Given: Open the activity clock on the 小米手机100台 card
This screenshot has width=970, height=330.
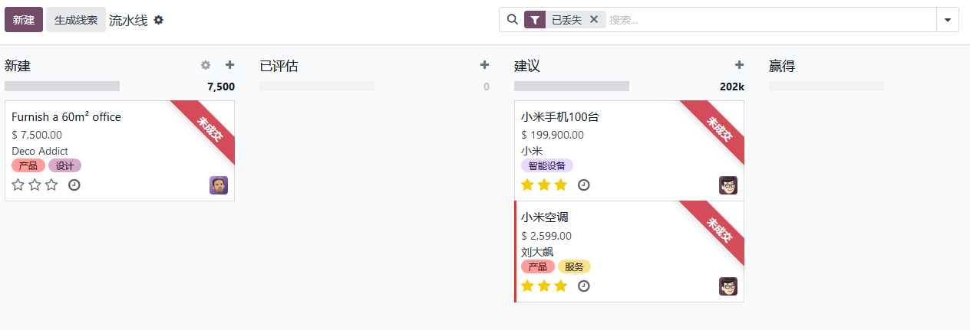Looking at the screenshot, I should click(584, 185).
